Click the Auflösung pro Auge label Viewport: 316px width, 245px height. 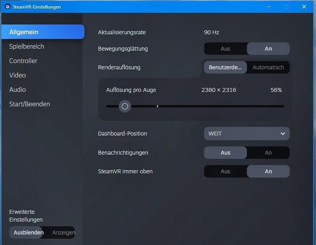pos(131,90)
